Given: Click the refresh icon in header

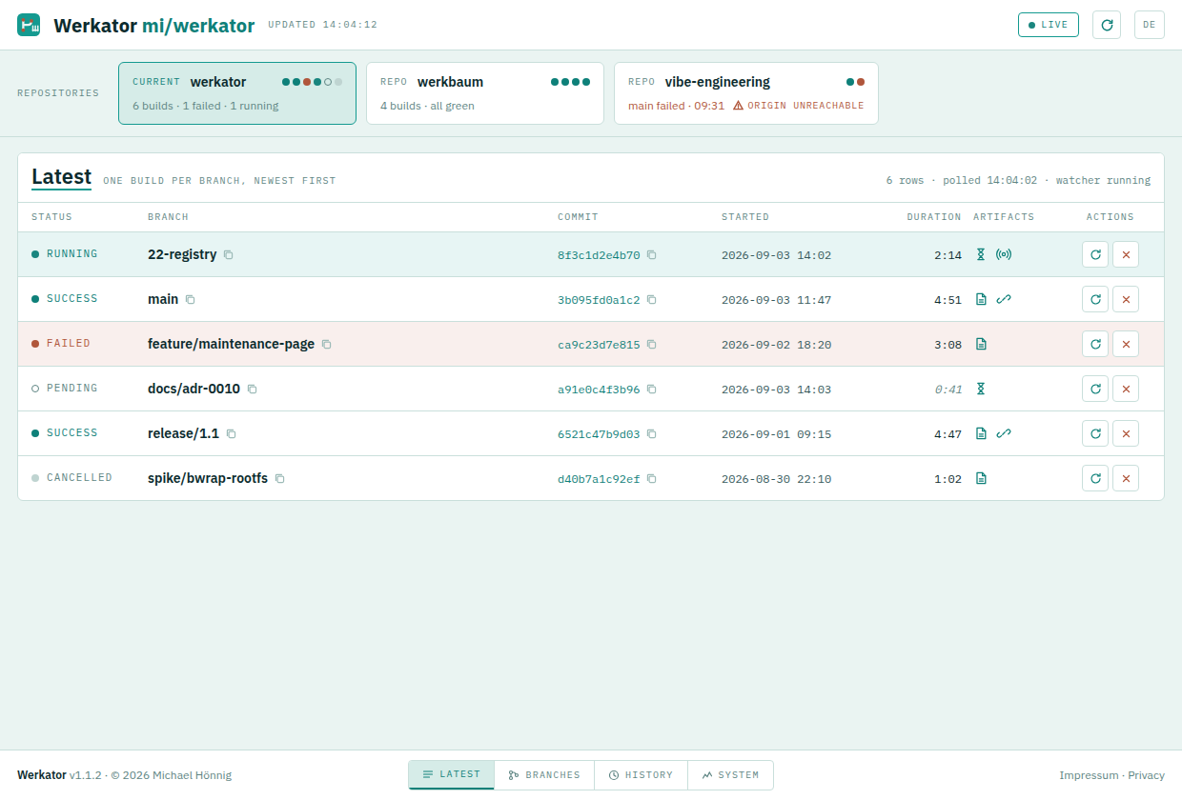Looking at the screenshot, I should pos(1107,25).
